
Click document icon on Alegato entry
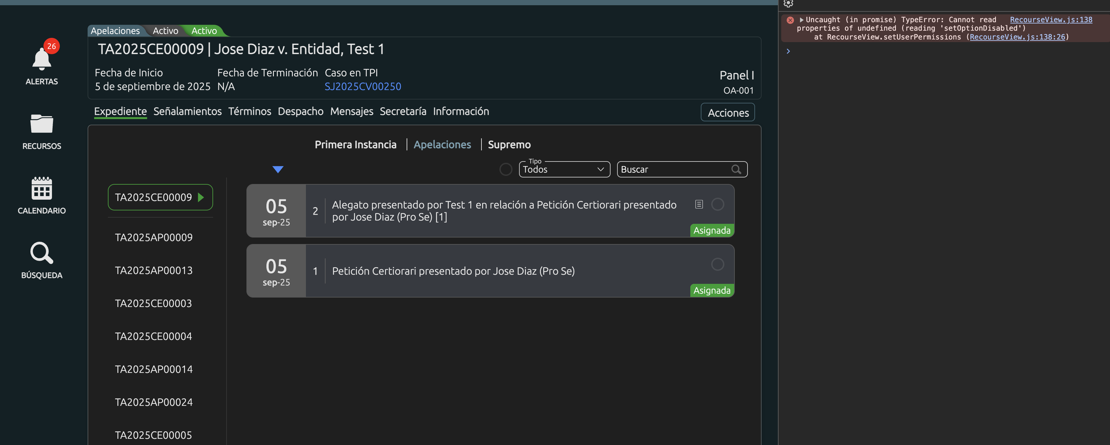[699, 204]
